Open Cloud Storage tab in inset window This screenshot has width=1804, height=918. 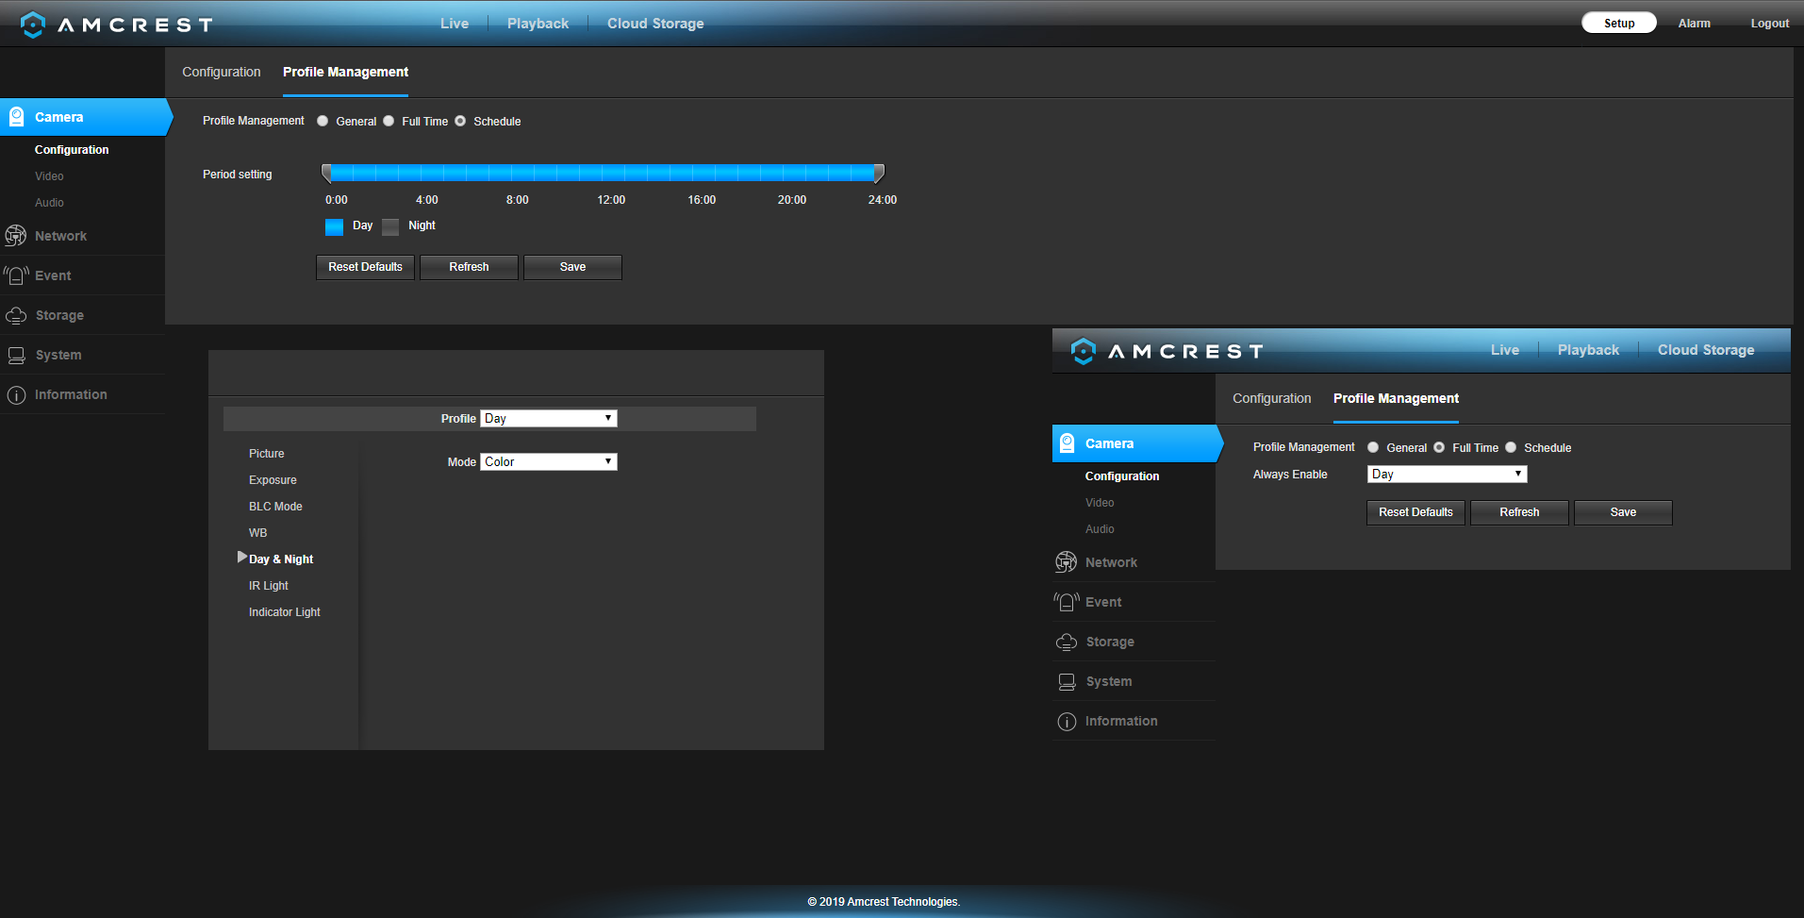coord(1706,350)
